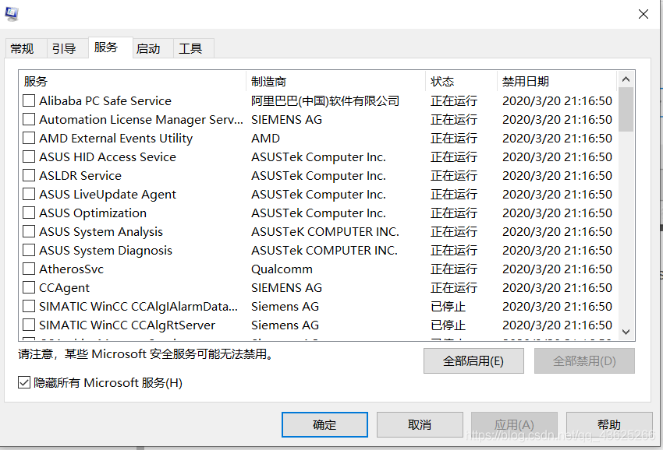Viewport: 663px width, 450px height.
Task: Click the 应用(A) button
Action: coord(514,424)
